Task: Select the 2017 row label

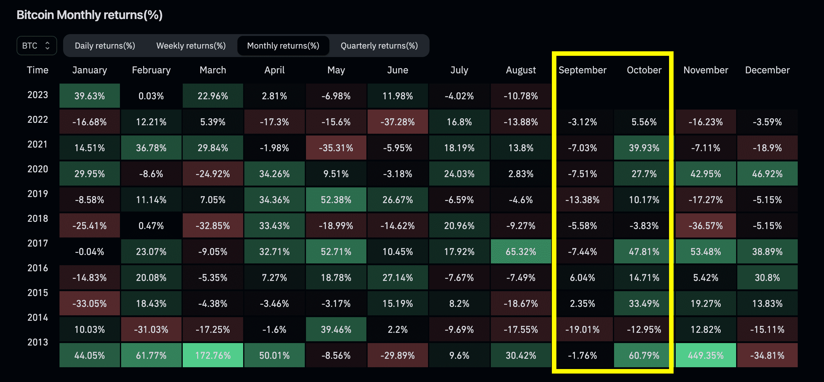Action: (38, 243)
